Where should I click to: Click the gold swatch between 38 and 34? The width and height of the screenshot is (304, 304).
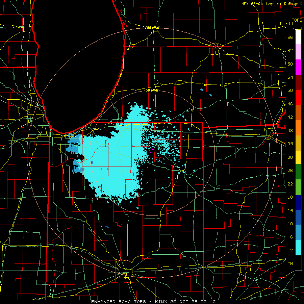pyautogui.click(x=298, y=143)
